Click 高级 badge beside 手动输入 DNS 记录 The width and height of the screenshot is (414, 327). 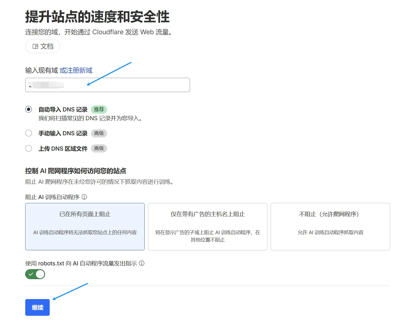[x=99, y=133]
